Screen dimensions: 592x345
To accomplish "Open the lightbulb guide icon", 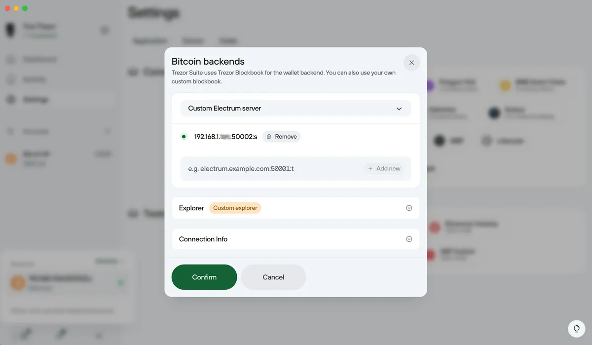I will click(576, 329).
